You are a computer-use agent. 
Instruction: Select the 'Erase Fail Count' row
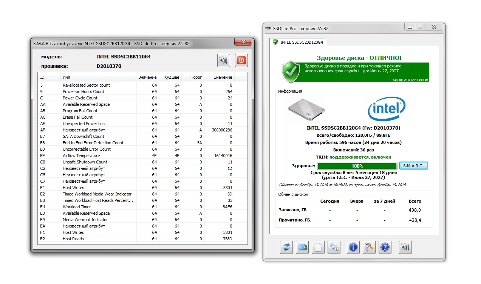(143, 117)
